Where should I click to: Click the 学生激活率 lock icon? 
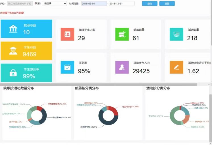(13, 73)
